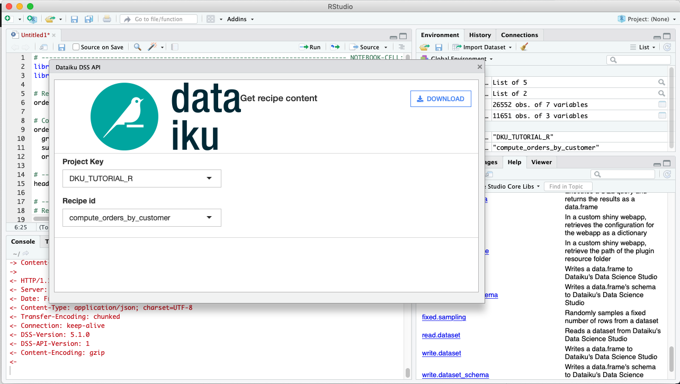Run the current line with Run button

pyautogui.click(x=310, y=47)
